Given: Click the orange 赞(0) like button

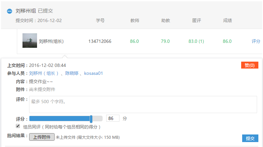Looking at the screenshot, I should pyautogui.click(x=249, y=65).
